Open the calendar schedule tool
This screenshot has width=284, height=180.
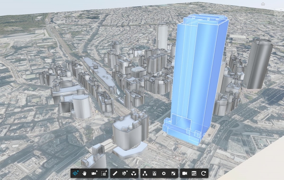[x=194, y=173]
